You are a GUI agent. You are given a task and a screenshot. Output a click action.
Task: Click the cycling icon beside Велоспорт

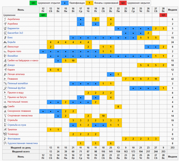(5, 47)
